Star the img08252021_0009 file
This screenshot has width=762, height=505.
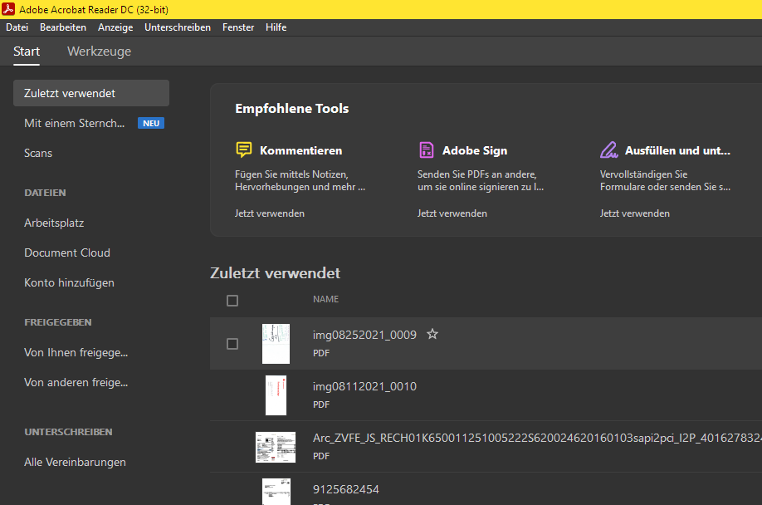tap(432, 335)
